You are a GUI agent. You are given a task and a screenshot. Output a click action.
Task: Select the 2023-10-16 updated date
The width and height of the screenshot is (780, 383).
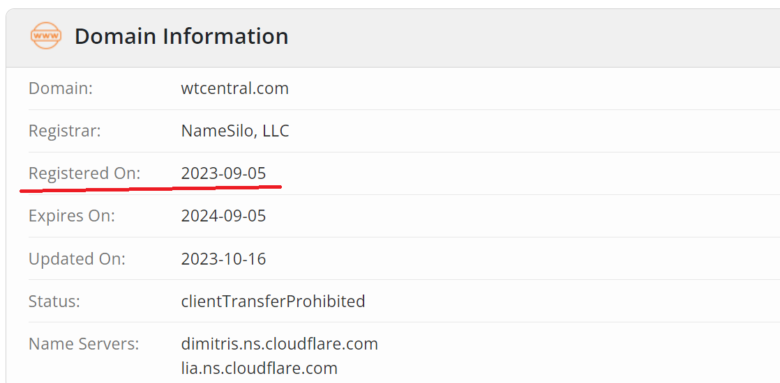coord(223,259)
